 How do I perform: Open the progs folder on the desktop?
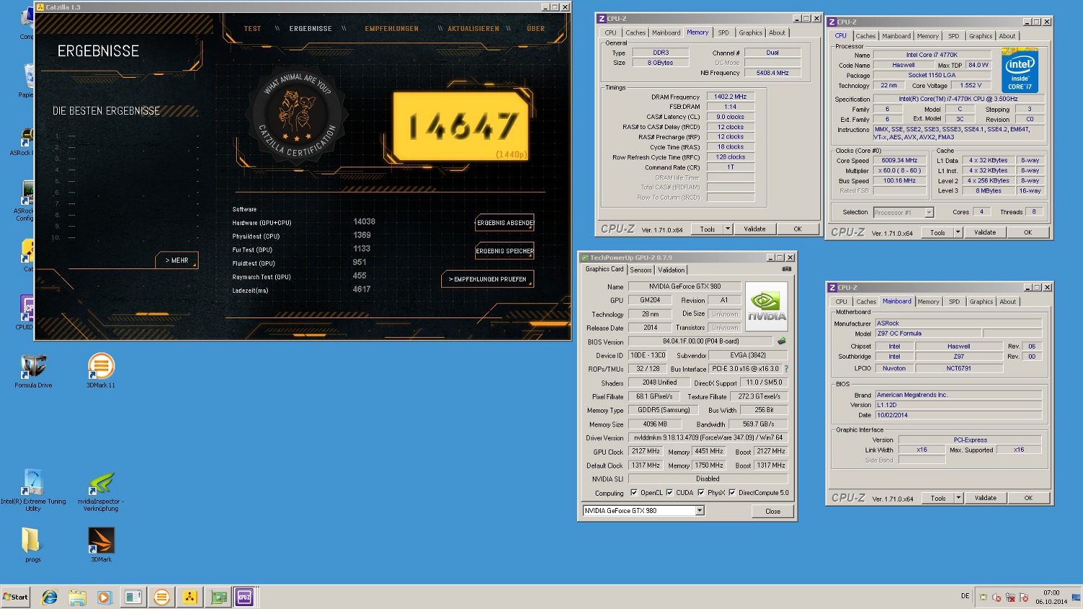[x=32, y=545]
